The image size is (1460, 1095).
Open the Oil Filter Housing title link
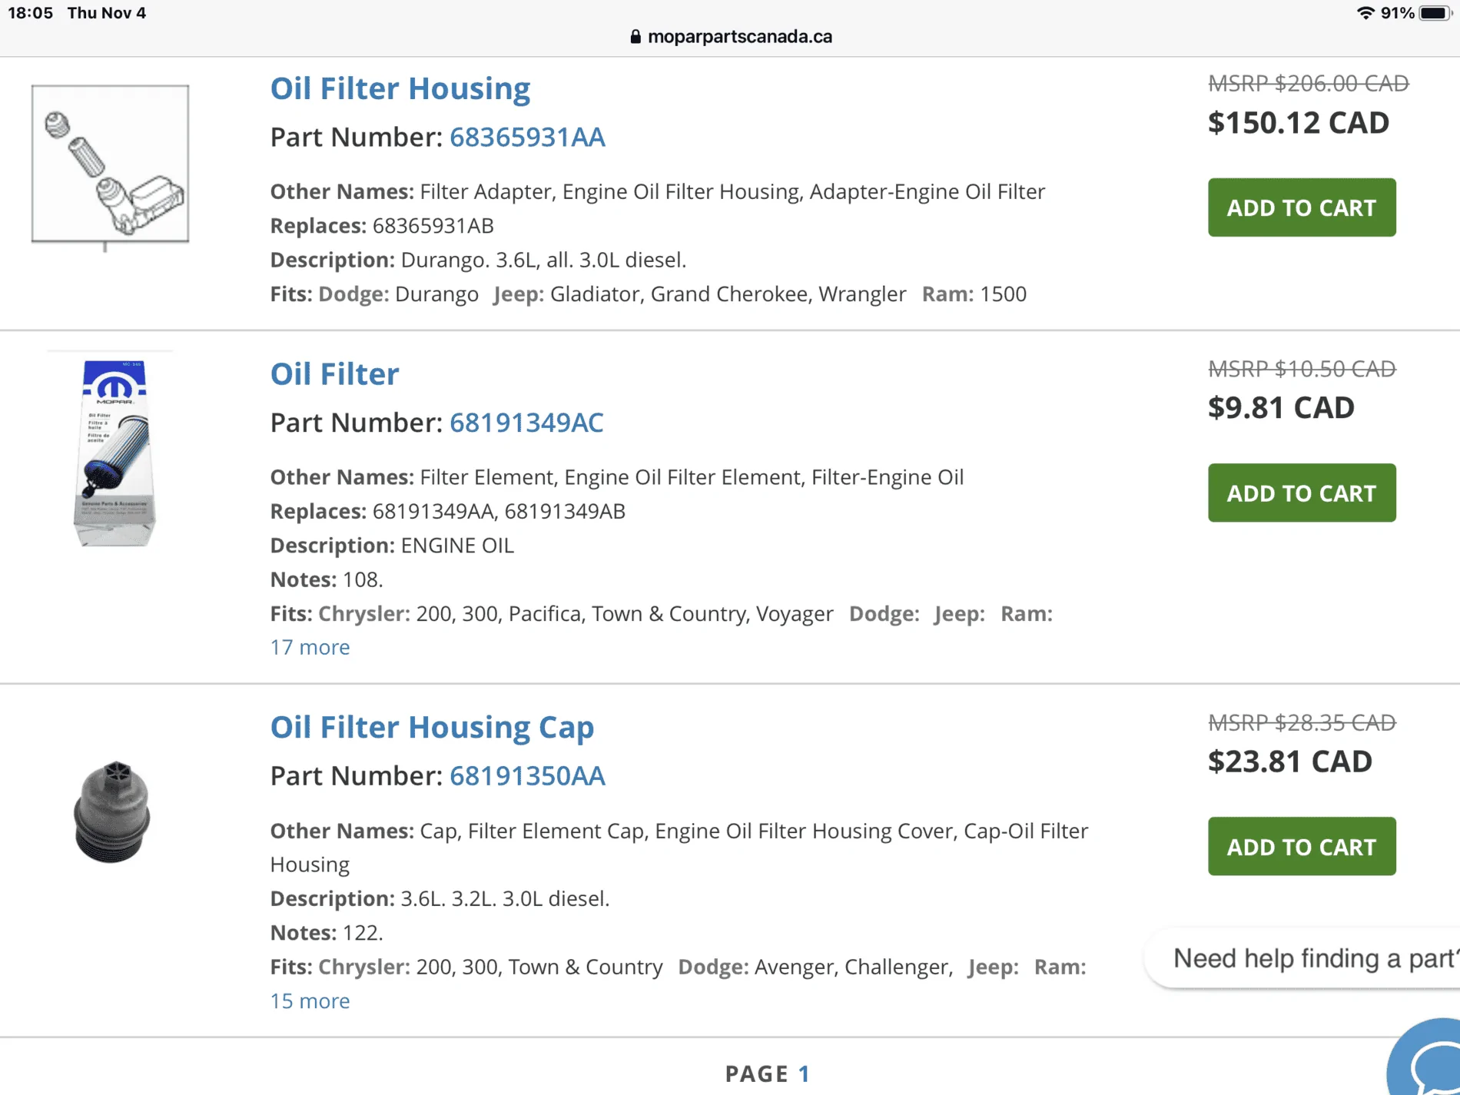pos(400,88)
